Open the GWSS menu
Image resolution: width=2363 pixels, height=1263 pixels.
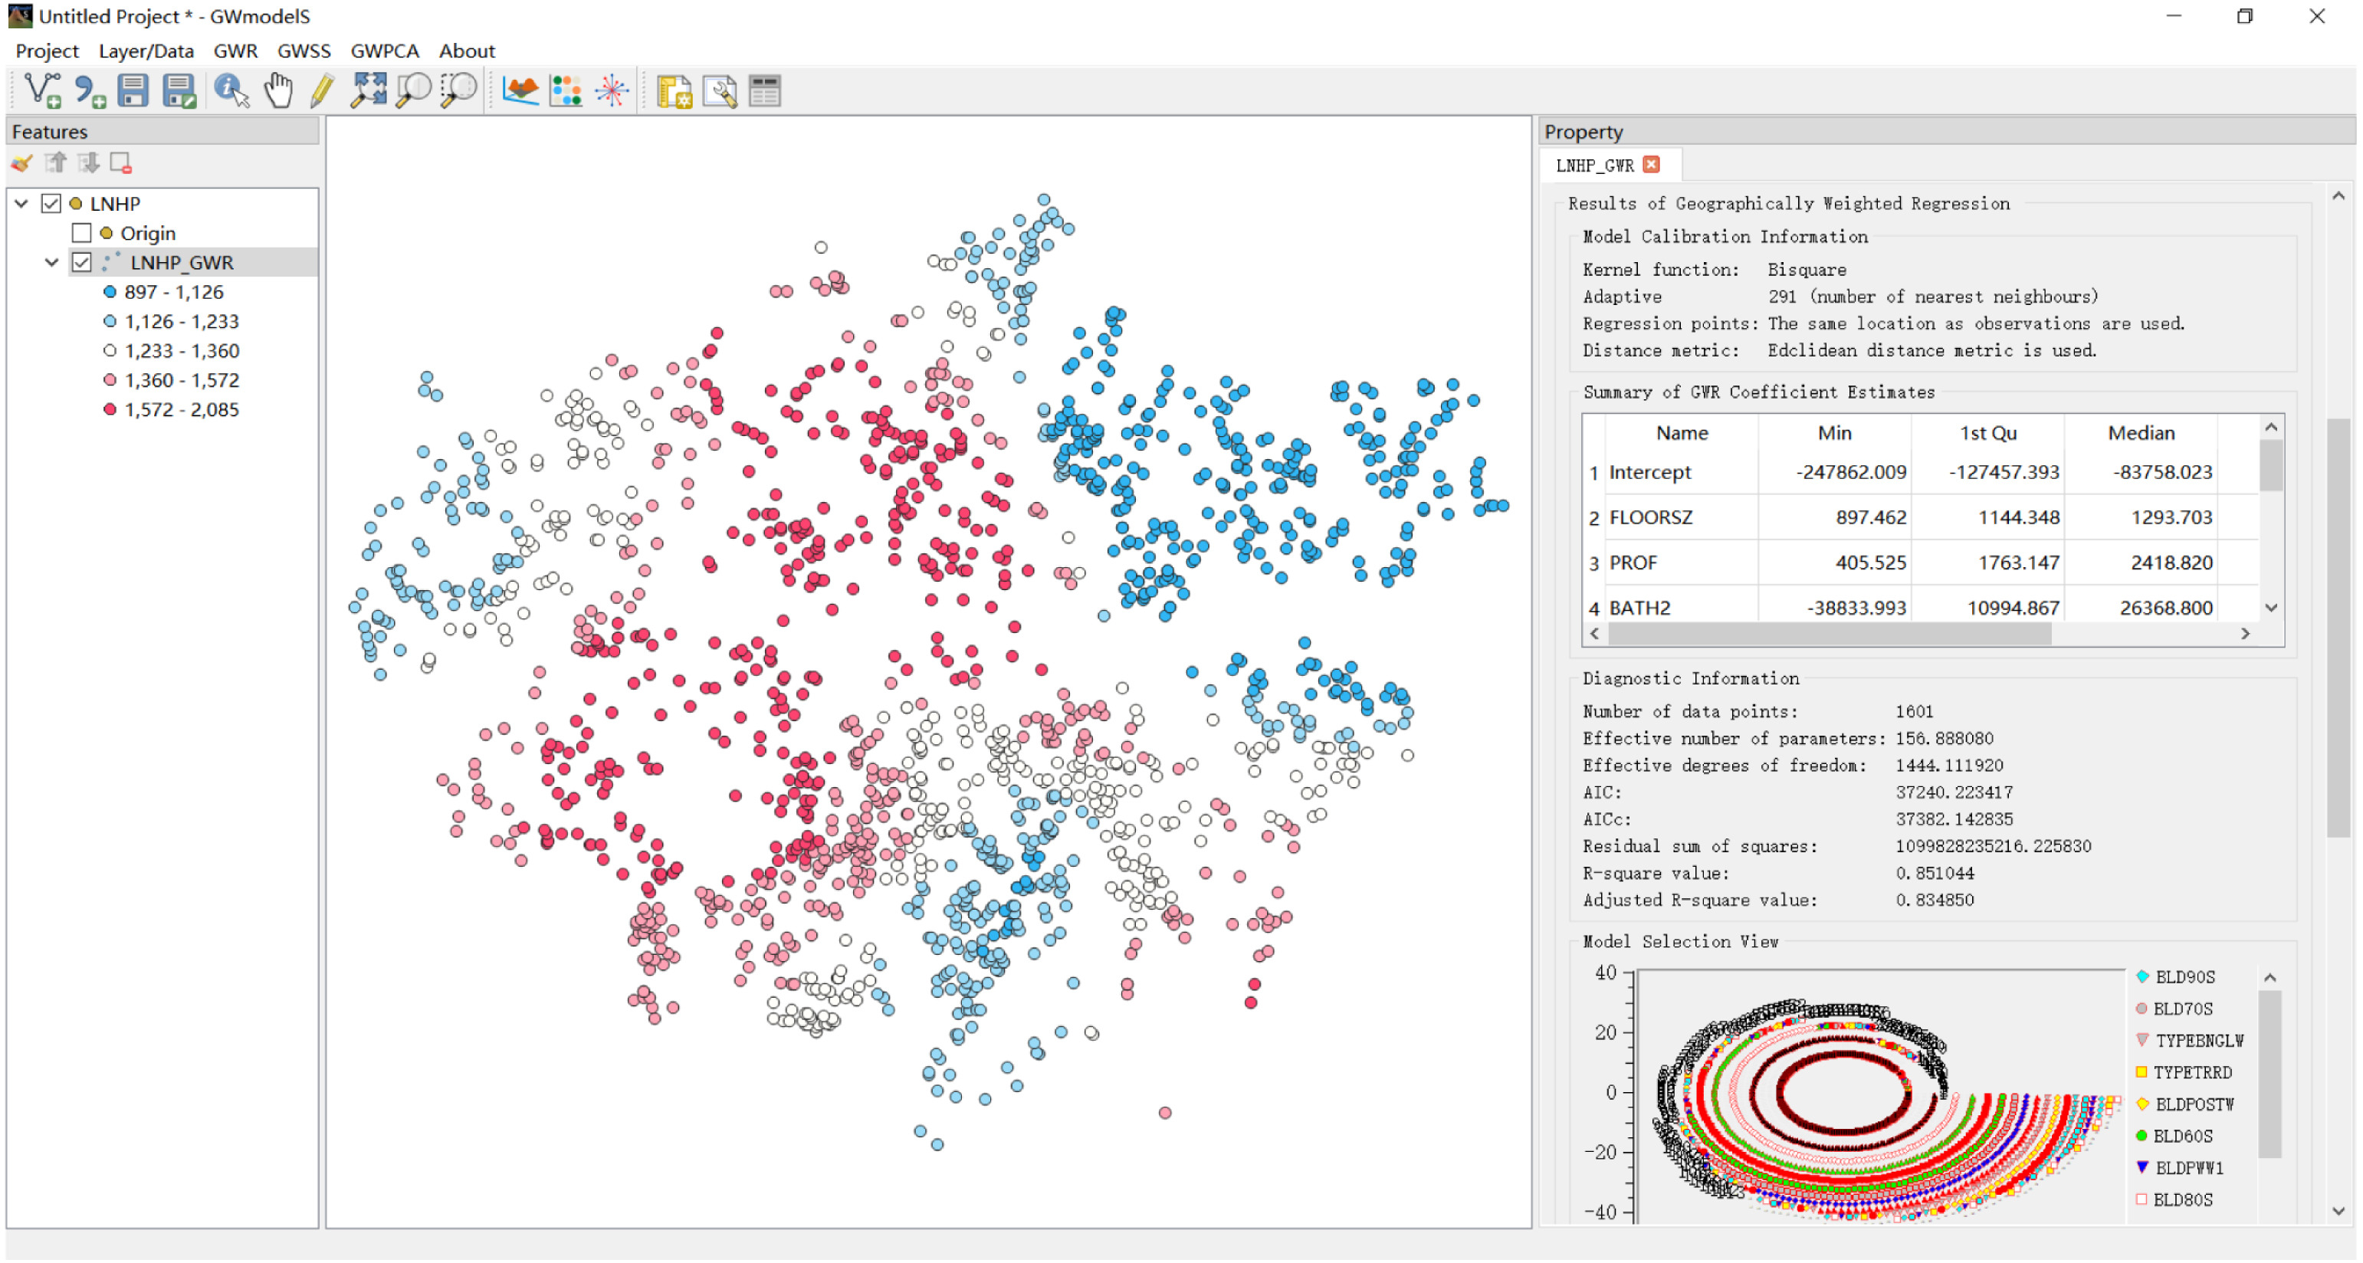point(304,51)
